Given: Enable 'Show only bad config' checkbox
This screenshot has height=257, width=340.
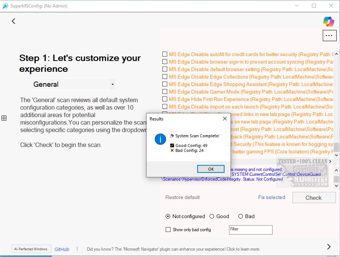Looking at the screenshot, I should (168, 230).
